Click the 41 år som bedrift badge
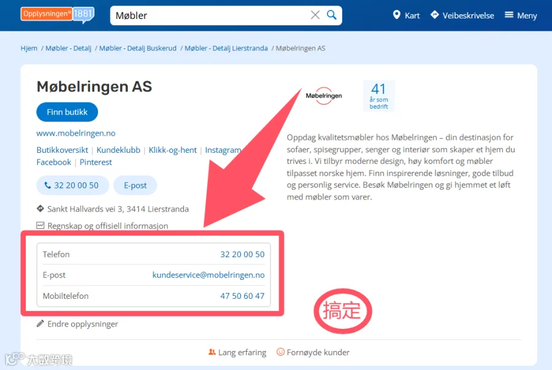Viewport: 552px width, 370px height. [379, 96]
